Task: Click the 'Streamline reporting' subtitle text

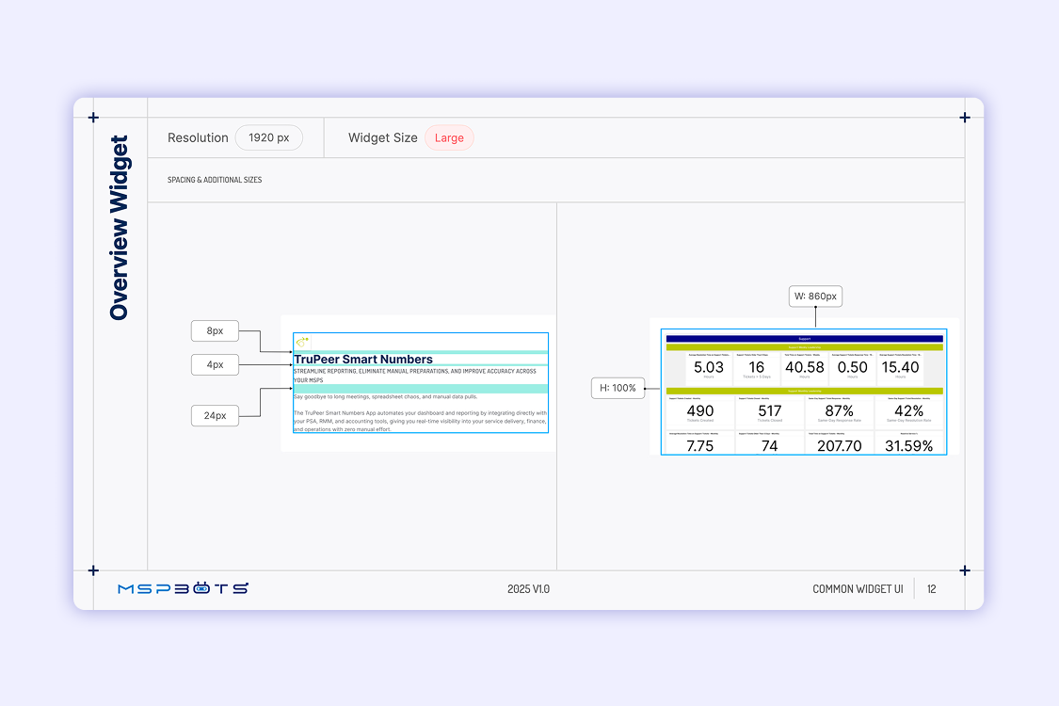Action: point(415,376)
